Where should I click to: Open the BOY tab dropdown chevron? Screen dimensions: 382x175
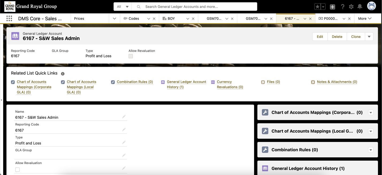click(x=188, y=19)
